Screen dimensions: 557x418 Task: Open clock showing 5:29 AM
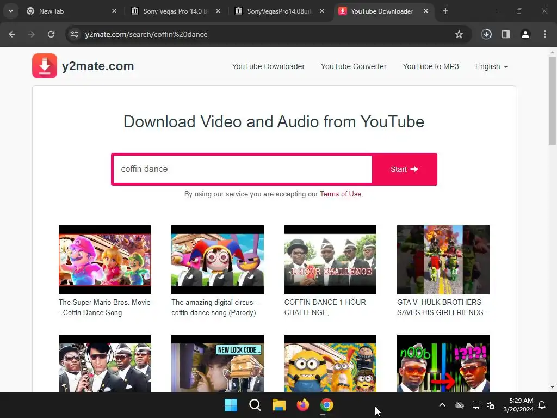[518, 405]
